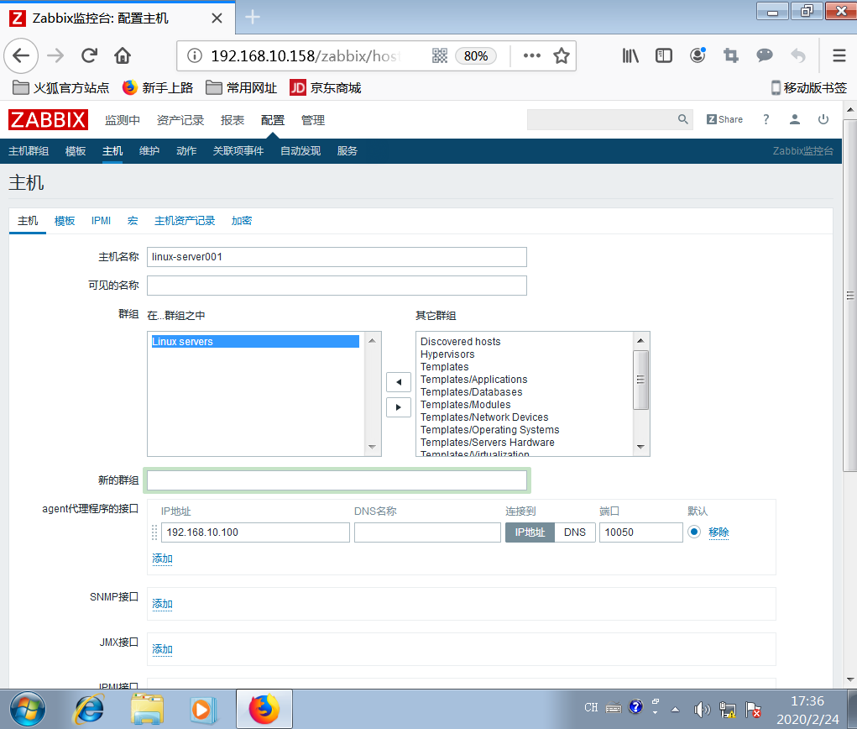Select Discovered hosts in other groups
The width and height of the screenshot is (857, 729).
460,342
